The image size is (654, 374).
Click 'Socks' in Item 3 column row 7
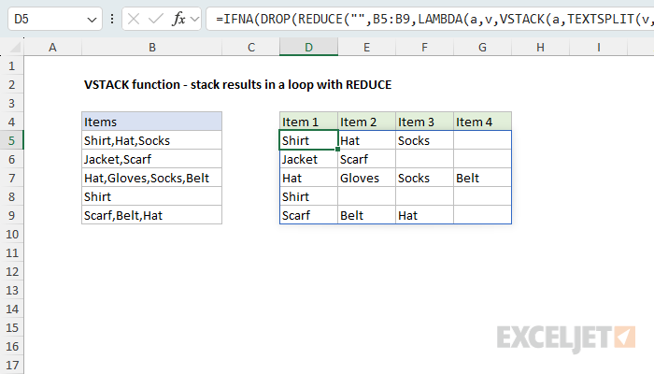(x=424, y=179)
